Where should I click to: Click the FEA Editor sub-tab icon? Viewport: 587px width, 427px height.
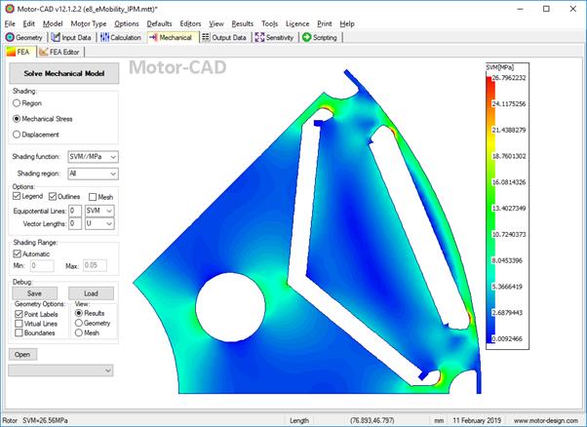44,52
